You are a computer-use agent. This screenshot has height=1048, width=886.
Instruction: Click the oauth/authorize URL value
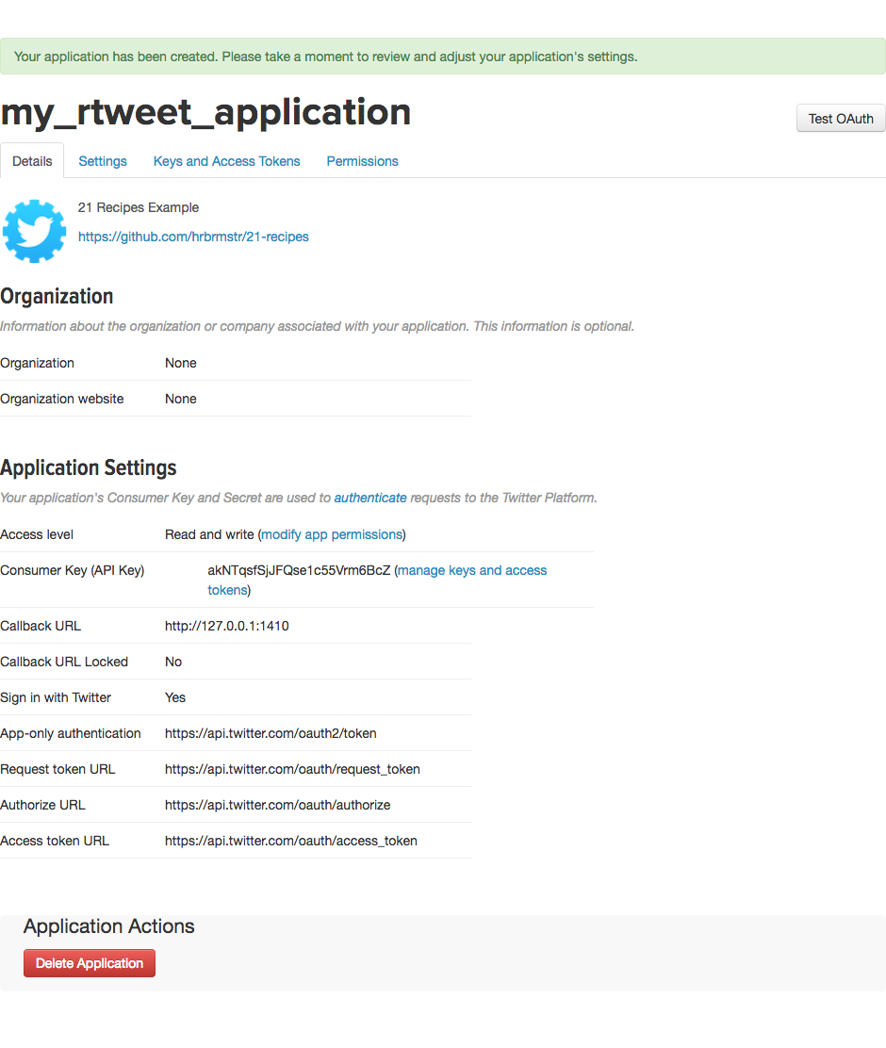click(x=277, y=806)
